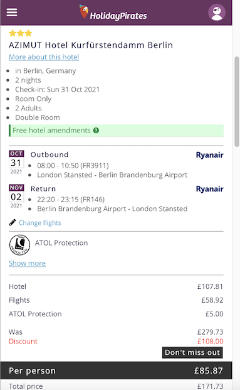Click the return Ryanair airline label
Screen dimensions: 240x390
tap(209, 189)
